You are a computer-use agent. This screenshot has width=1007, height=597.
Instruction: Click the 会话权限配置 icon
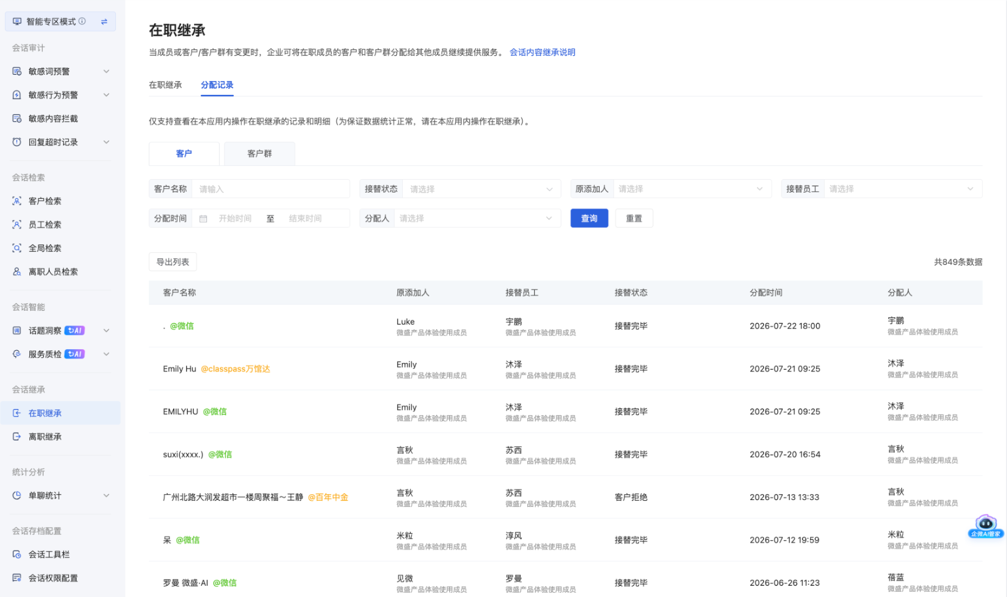[17, 578]
